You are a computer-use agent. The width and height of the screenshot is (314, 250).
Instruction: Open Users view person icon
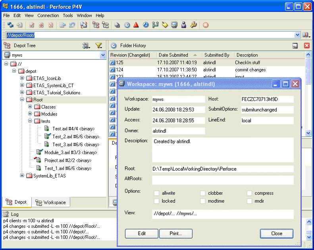[184, 25]
